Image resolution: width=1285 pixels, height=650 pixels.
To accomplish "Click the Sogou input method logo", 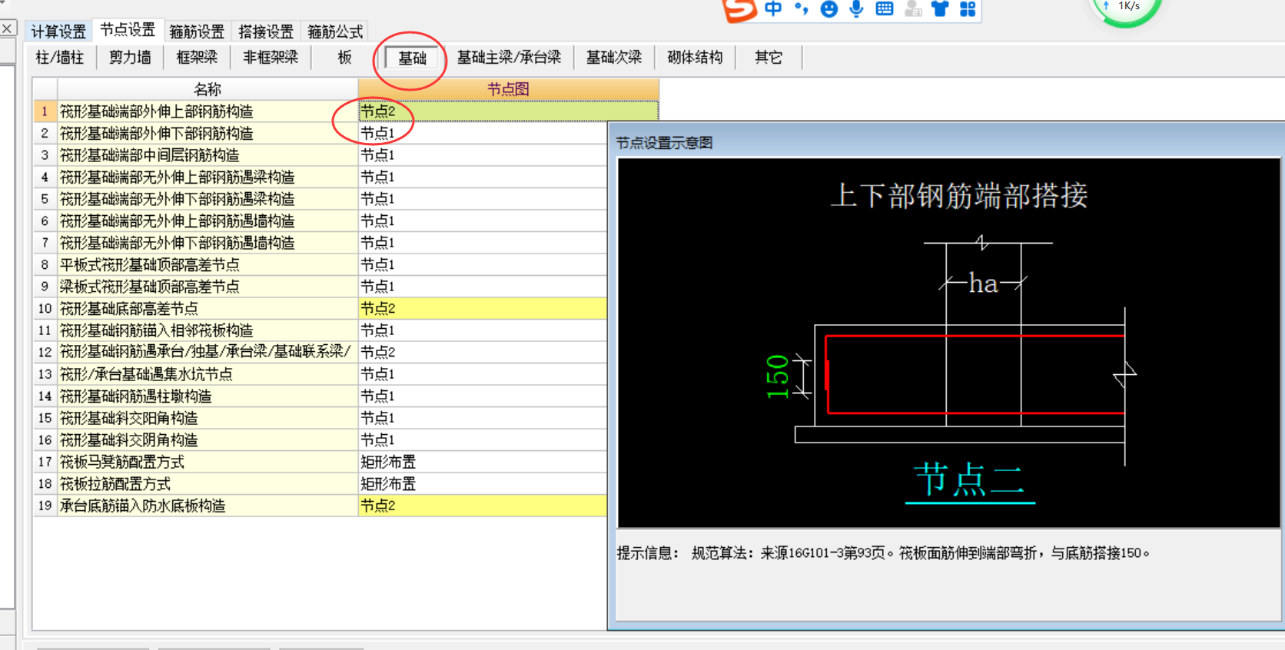I will [739, 10].
